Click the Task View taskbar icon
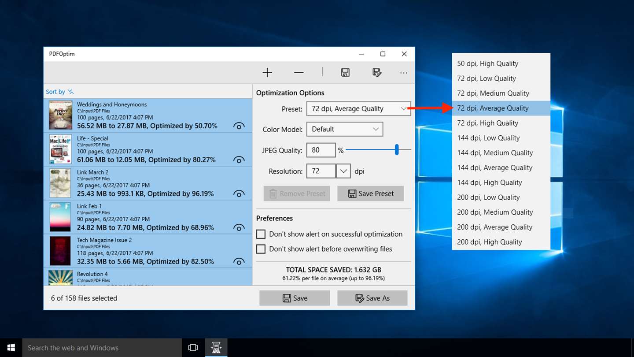This screenshot has height=357, width=634. click(x=193, y=348)
